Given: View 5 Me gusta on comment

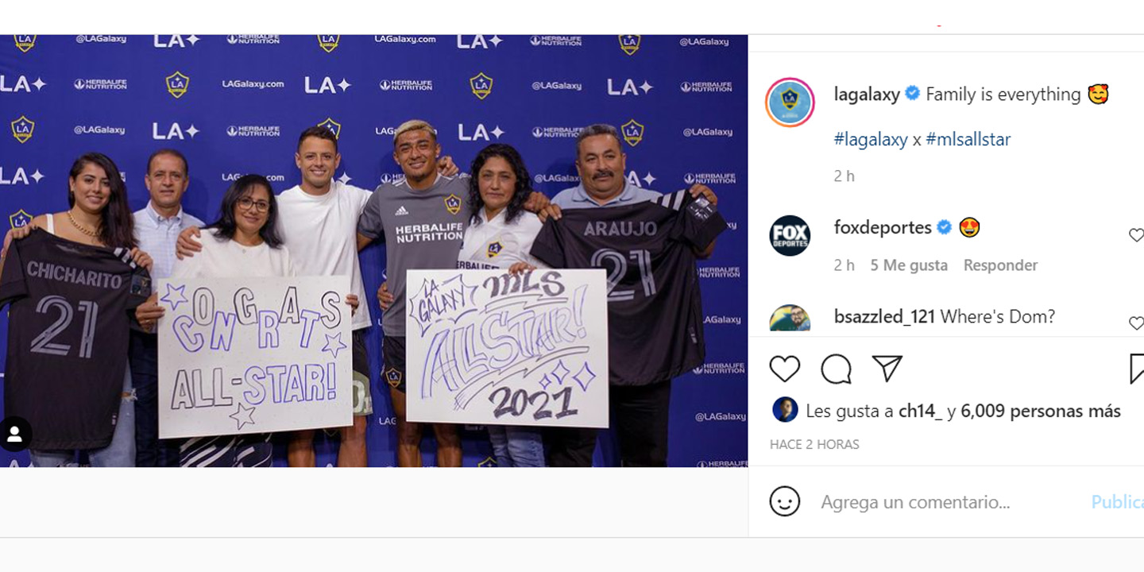Looking at the screenshot, I should [x=909, y=265].
